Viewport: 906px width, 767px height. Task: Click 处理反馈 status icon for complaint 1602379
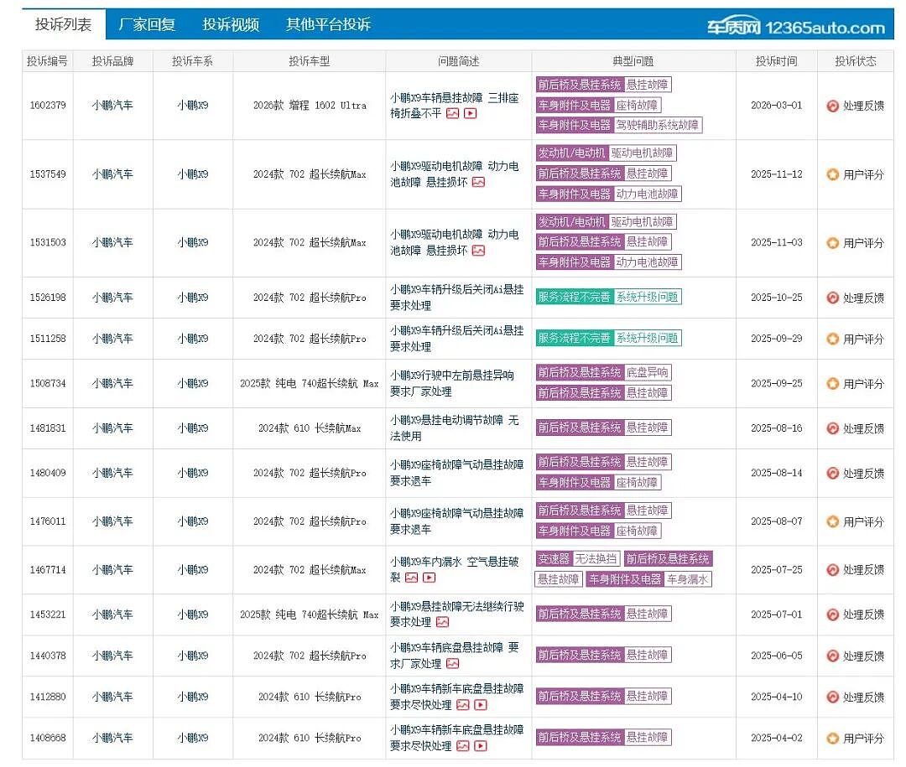pyautogui.click(x=833, y=106)
